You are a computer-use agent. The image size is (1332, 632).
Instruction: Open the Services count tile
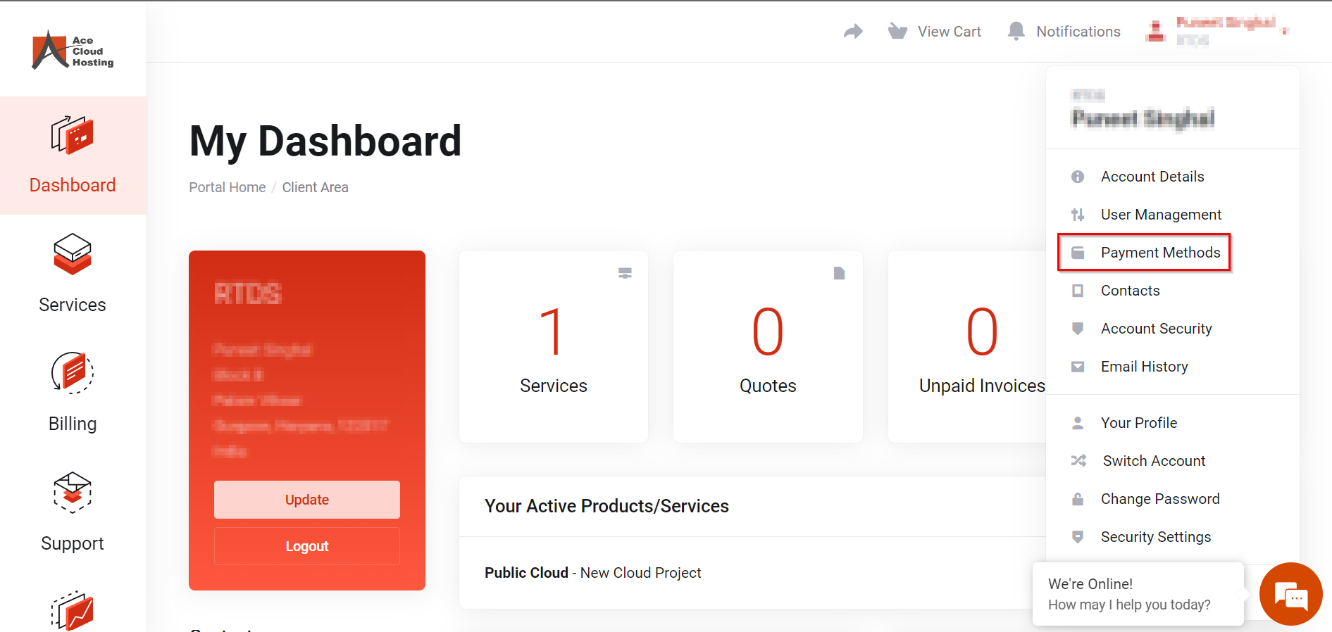tap(553, 346)
